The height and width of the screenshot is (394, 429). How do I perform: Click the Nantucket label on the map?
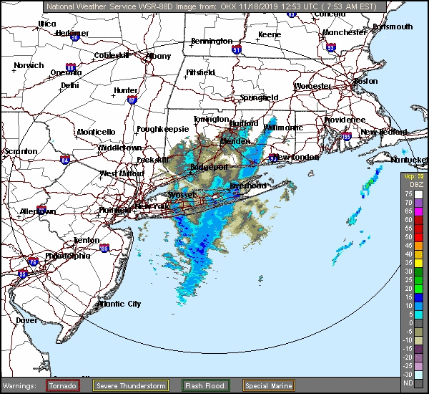click(408, 159)
